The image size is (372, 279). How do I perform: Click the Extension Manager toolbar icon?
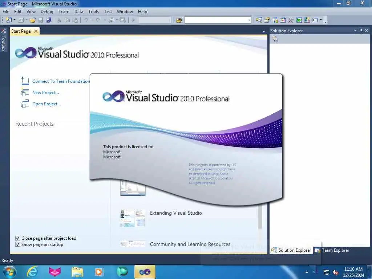pos(307,20)
